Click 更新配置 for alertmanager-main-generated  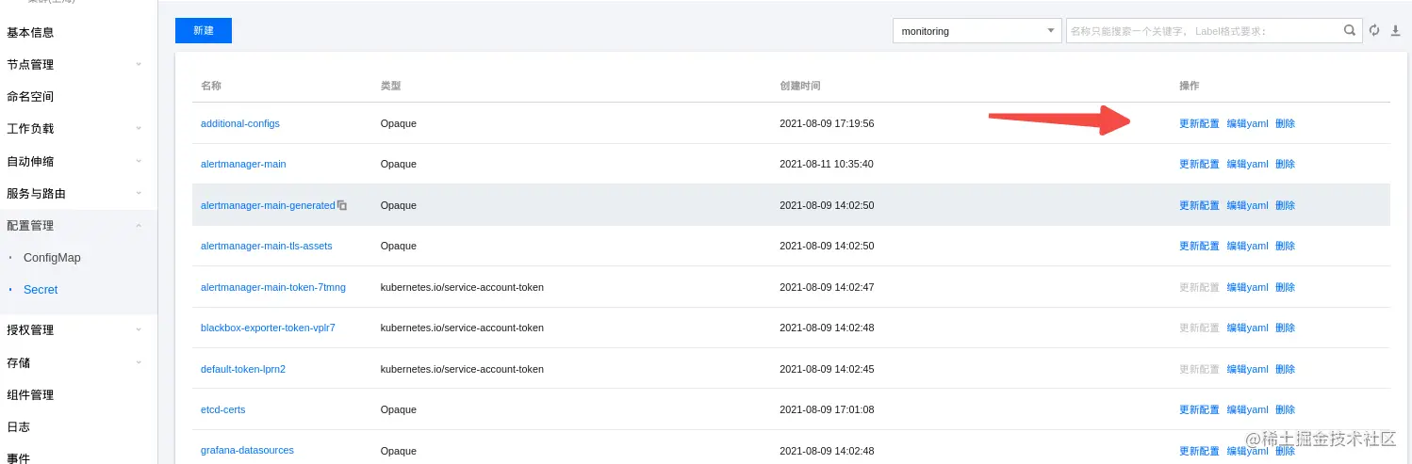pos(1199,205)
